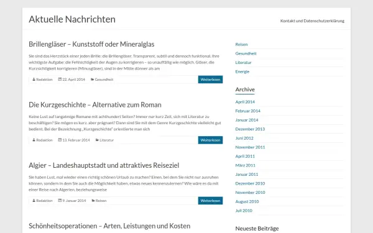The height and width of the screenshot is (233, 373).
Task: Click author icon on Kurzgeschichte post
Action: pyautogui.click(x=34, y=140)
